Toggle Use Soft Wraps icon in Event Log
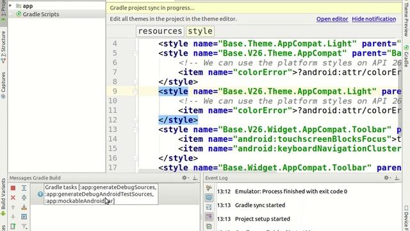410x231 pixels. (209, 207)
